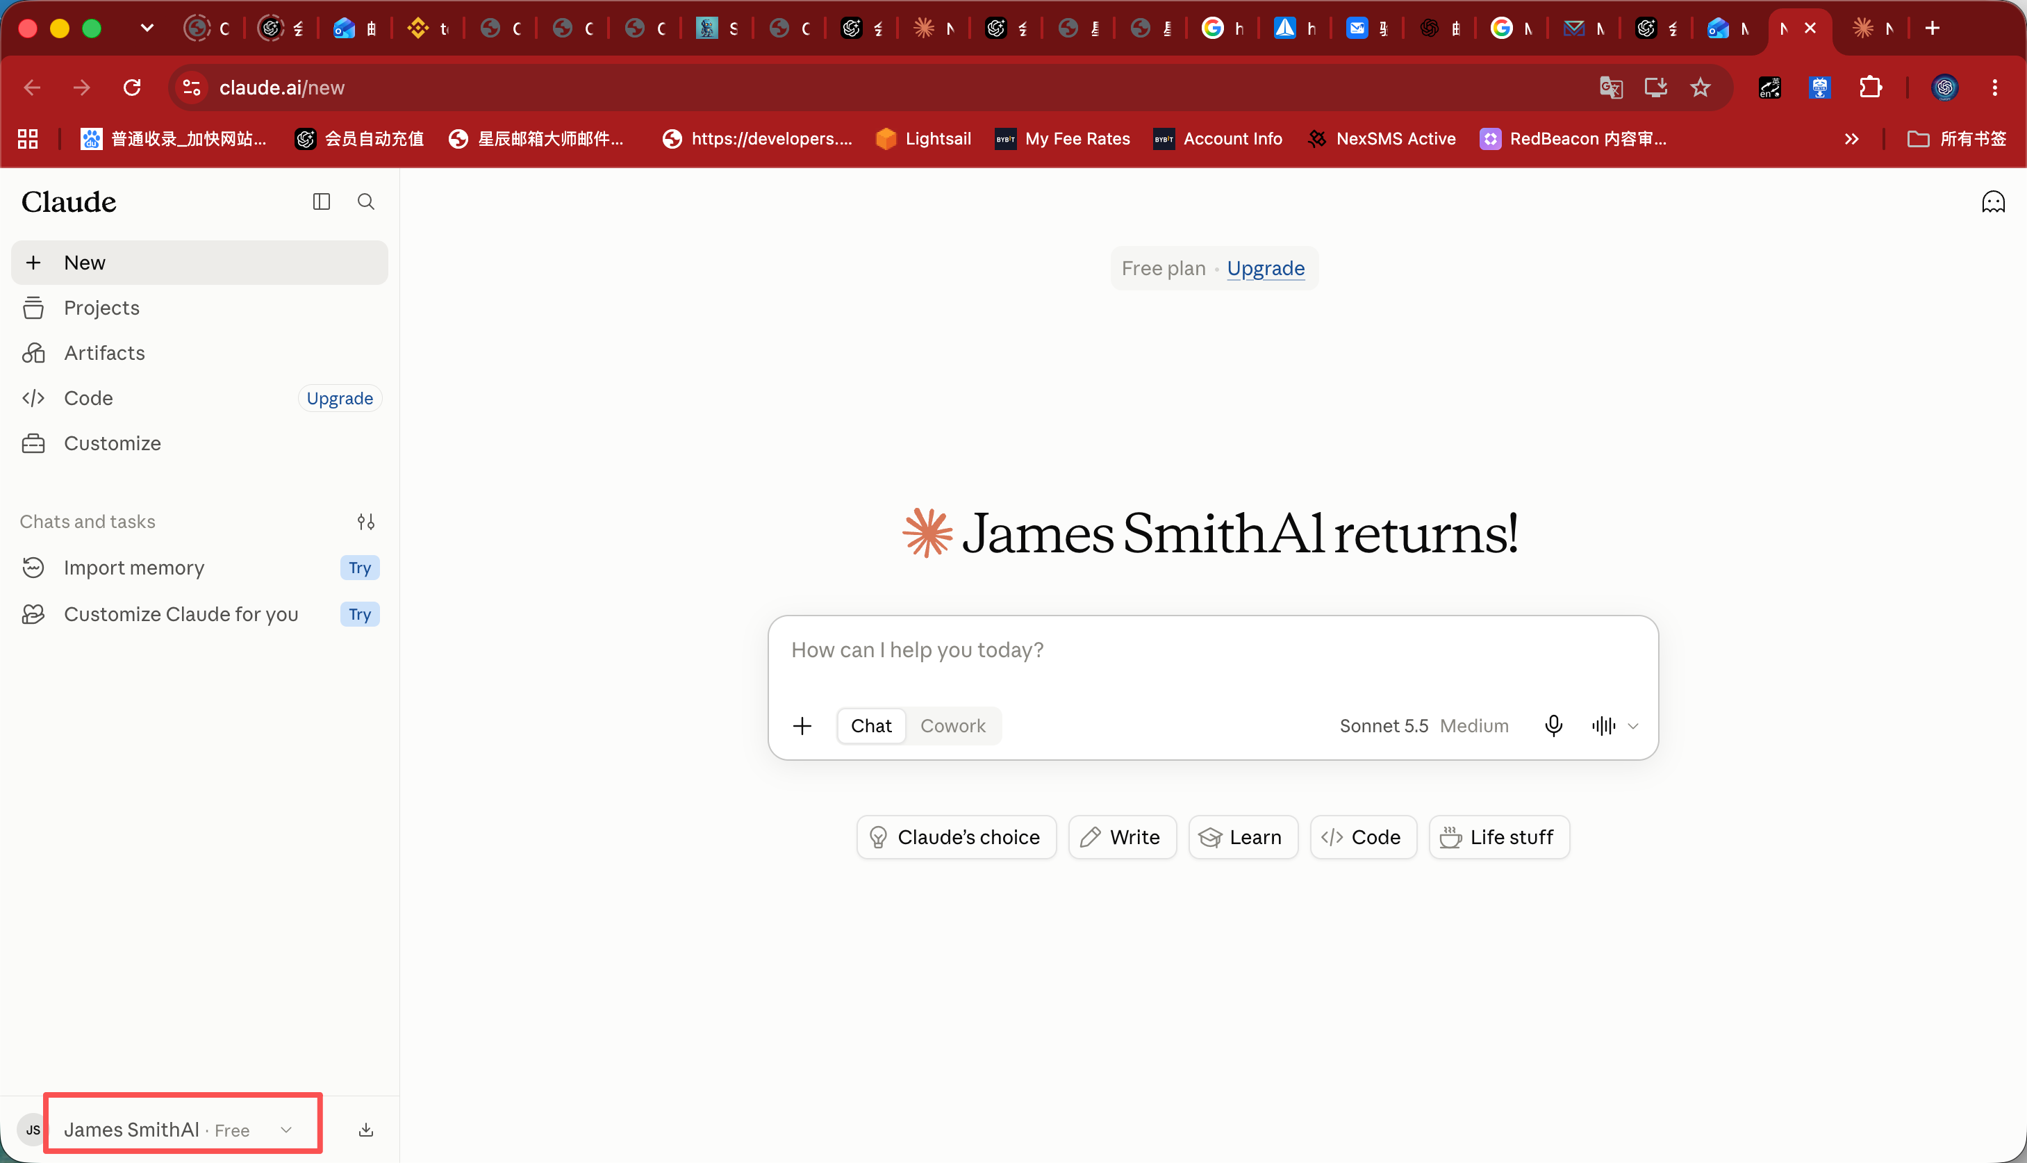Viewport: 2027px width, 1163px height.
Task: Open the browser extensions puzzle icon
Action: 1871,87
